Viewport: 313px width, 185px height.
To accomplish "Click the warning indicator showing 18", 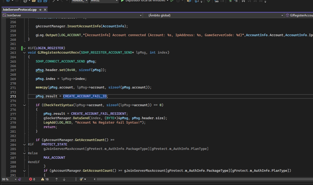I will 45,179.
